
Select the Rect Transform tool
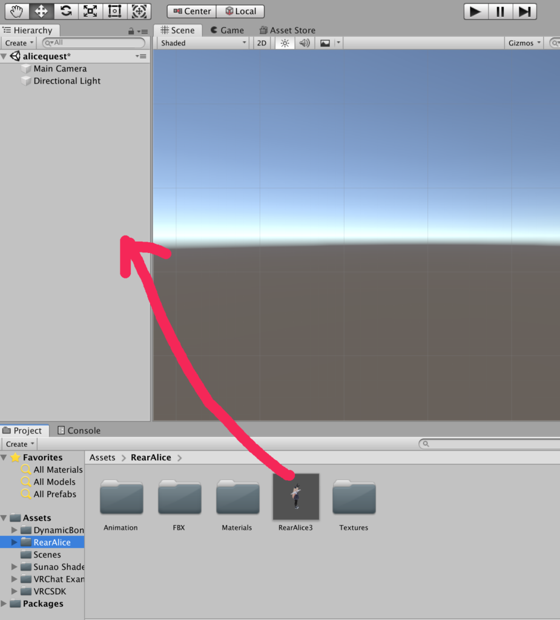pyautogui.click(x=114, y=11)
